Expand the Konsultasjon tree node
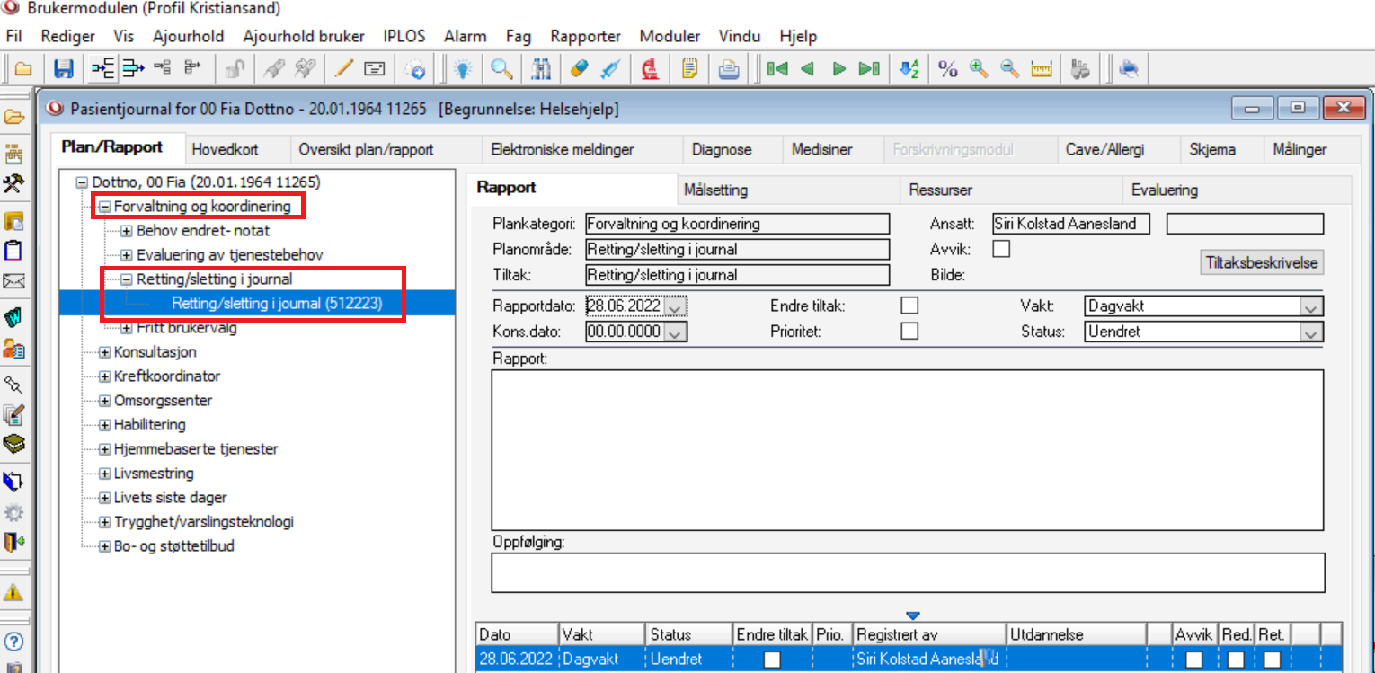1375x673 pixels. click(x=104, y=352)
